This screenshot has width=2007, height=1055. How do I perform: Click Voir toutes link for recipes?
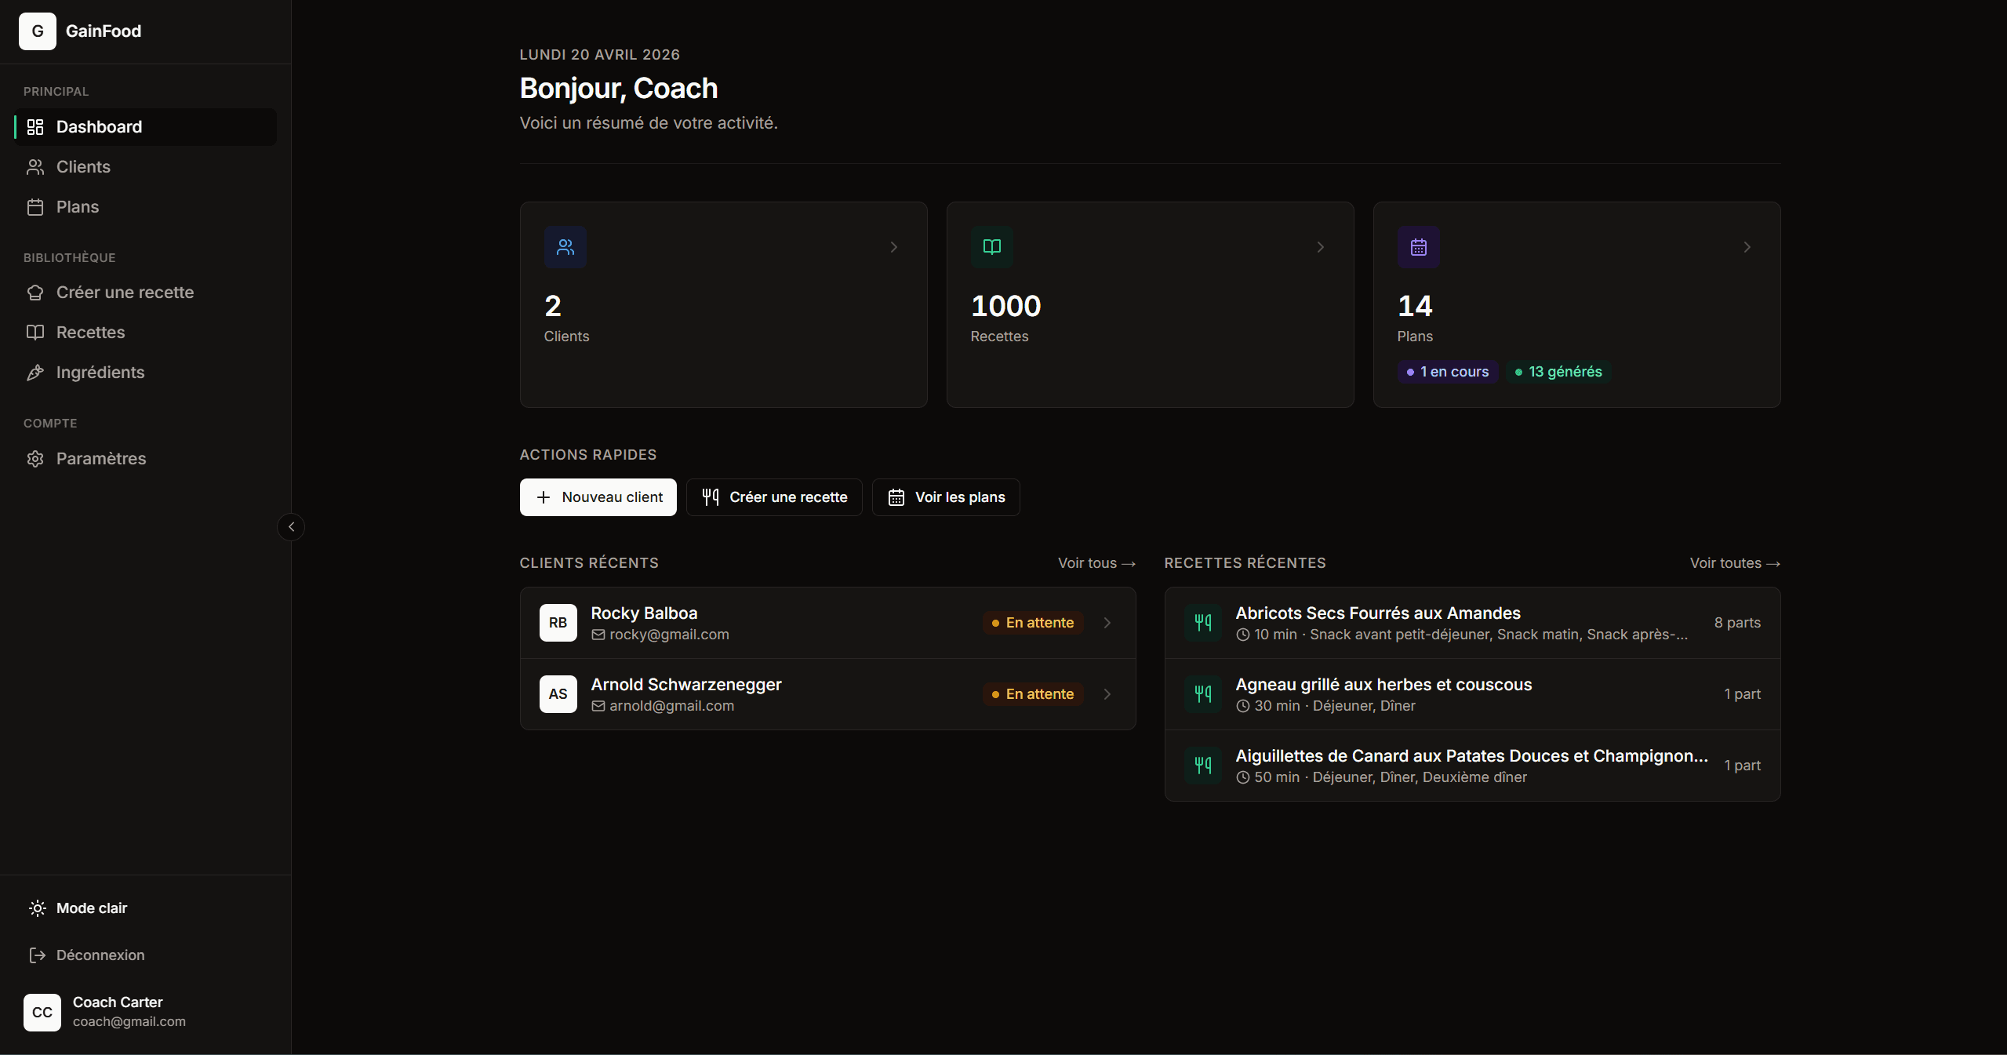(1735, 563)
